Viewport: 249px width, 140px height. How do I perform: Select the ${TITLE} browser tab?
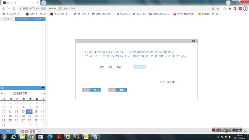click(20, 3)
